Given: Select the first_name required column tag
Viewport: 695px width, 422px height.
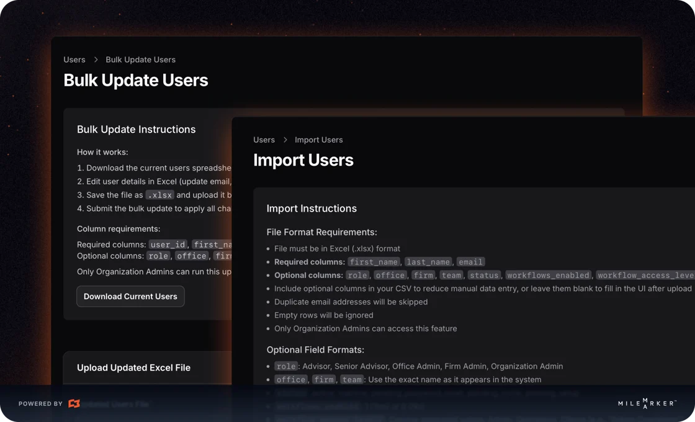Looking at the screenshot, I should click(374, 262).
